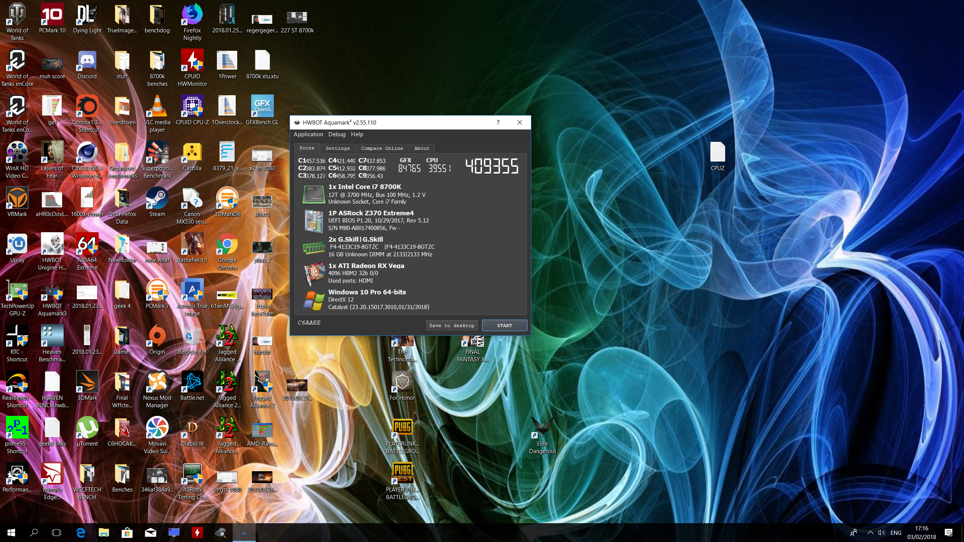
Task: Open the Superposition Benchmark desktop icon
Action: (157, 160)
